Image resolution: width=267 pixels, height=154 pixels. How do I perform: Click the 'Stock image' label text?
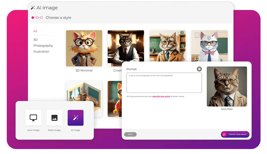click(x=54, y=130)
